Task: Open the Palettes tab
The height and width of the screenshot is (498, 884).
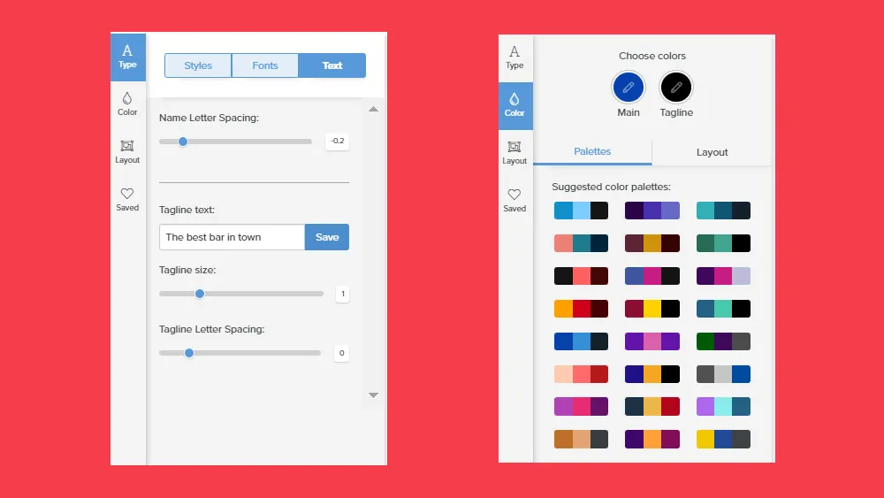Action: [x=592, y=152]
